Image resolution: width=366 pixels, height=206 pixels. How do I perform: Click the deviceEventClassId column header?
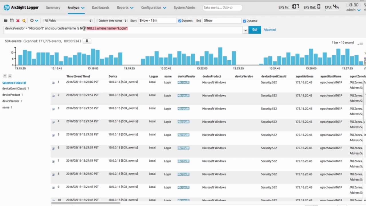point(274,76)
